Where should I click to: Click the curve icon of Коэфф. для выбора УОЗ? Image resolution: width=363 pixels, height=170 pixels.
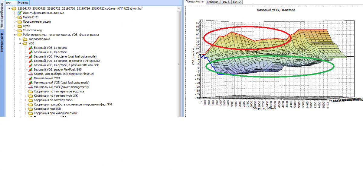point(30,74)
